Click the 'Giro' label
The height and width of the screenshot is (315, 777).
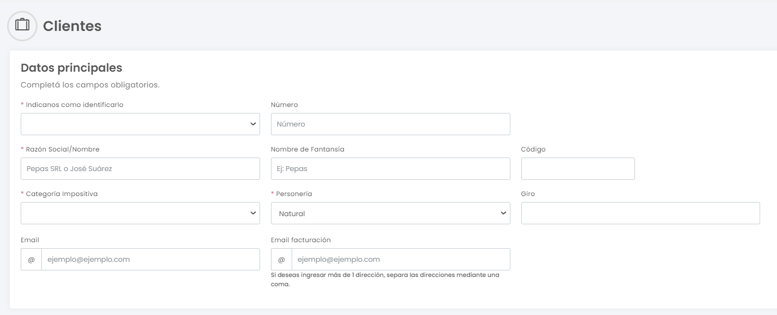coord(528,194)
